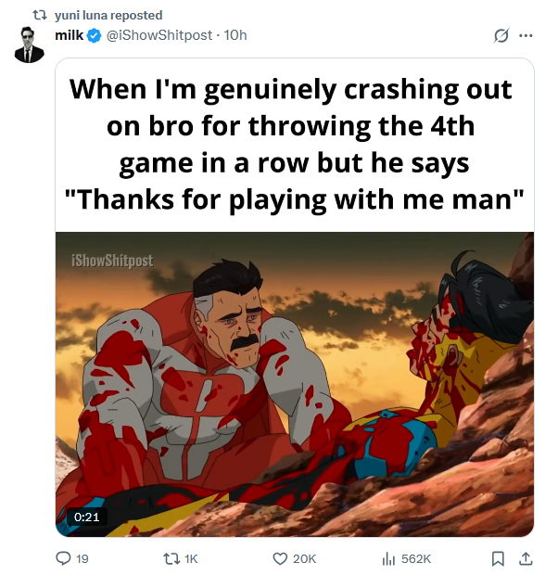
Task: Click the reply speech bubble icon
Action: 63,558
